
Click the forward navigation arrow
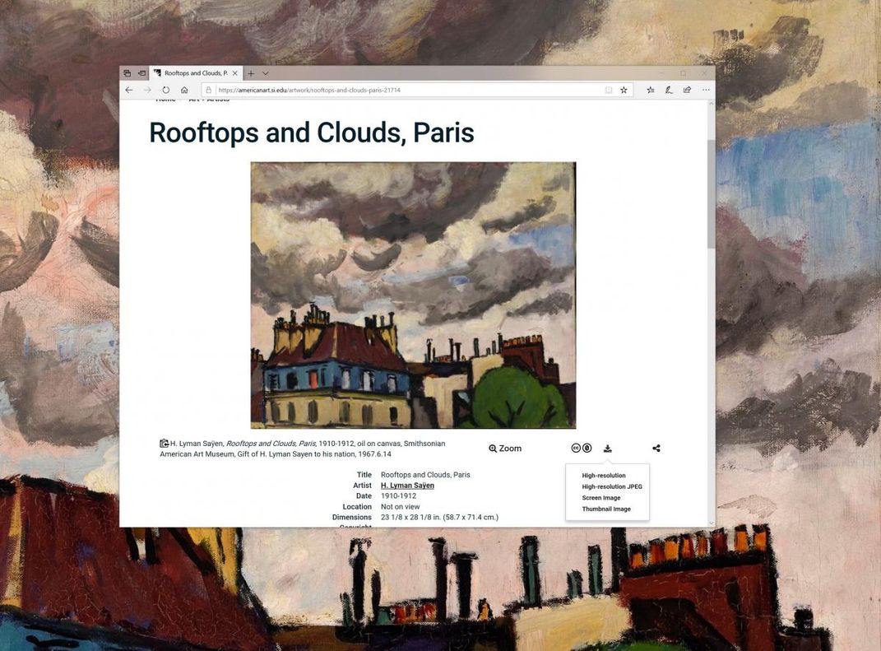click(147, 90)
